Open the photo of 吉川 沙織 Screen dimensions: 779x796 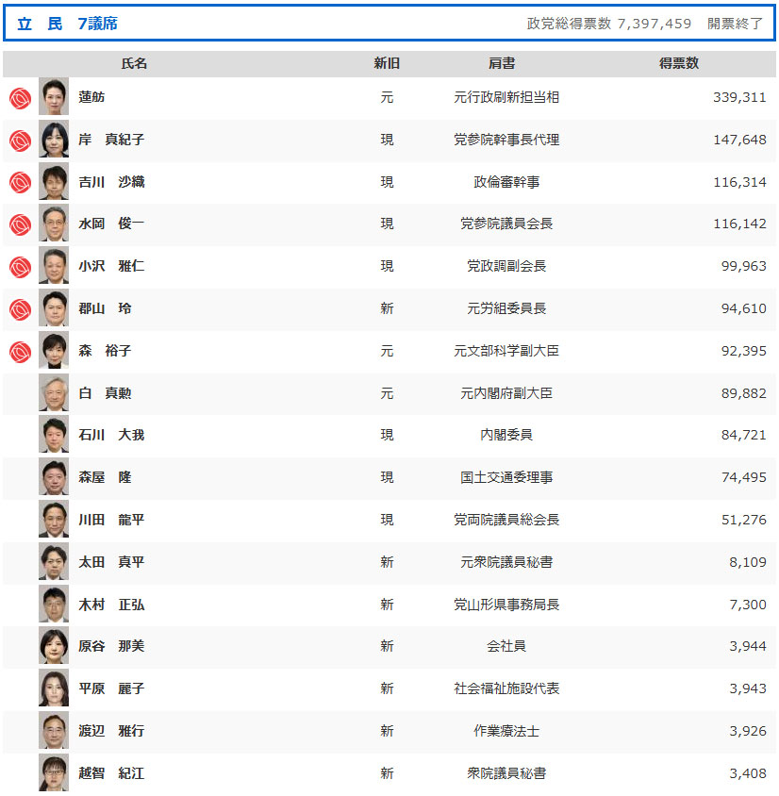click(54, 181)
